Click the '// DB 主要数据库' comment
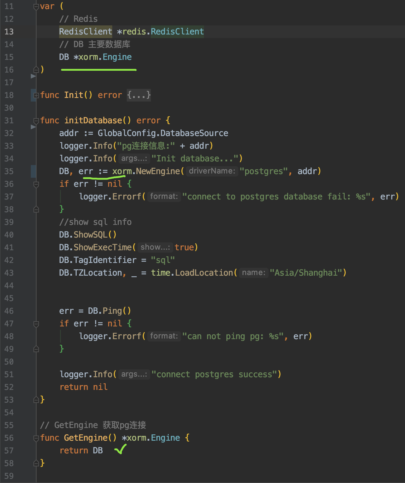Screen dimensions: 405x483 tap(95, 44)
